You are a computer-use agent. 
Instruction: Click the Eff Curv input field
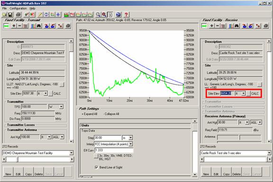[x=114, y=150]
